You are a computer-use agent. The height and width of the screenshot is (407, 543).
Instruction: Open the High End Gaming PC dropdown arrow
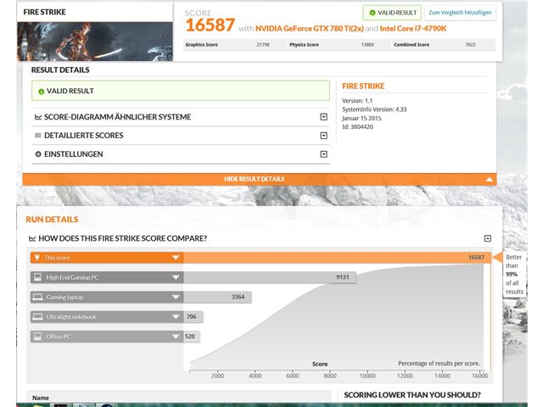click(176, 277)
